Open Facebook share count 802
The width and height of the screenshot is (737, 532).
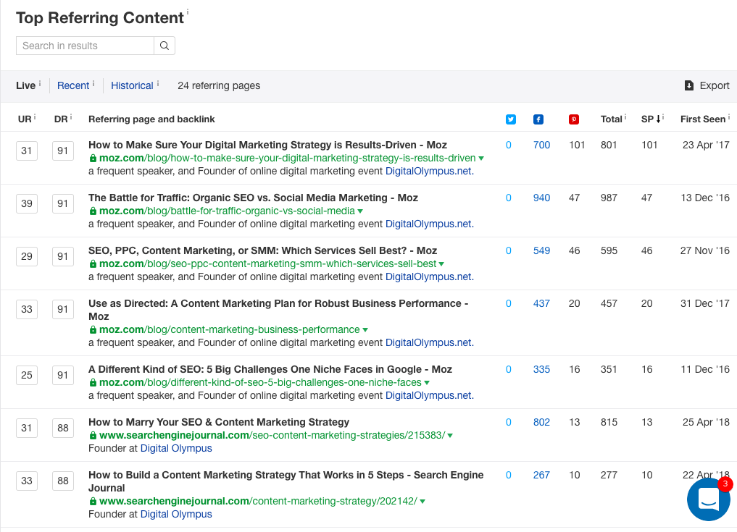541,423
